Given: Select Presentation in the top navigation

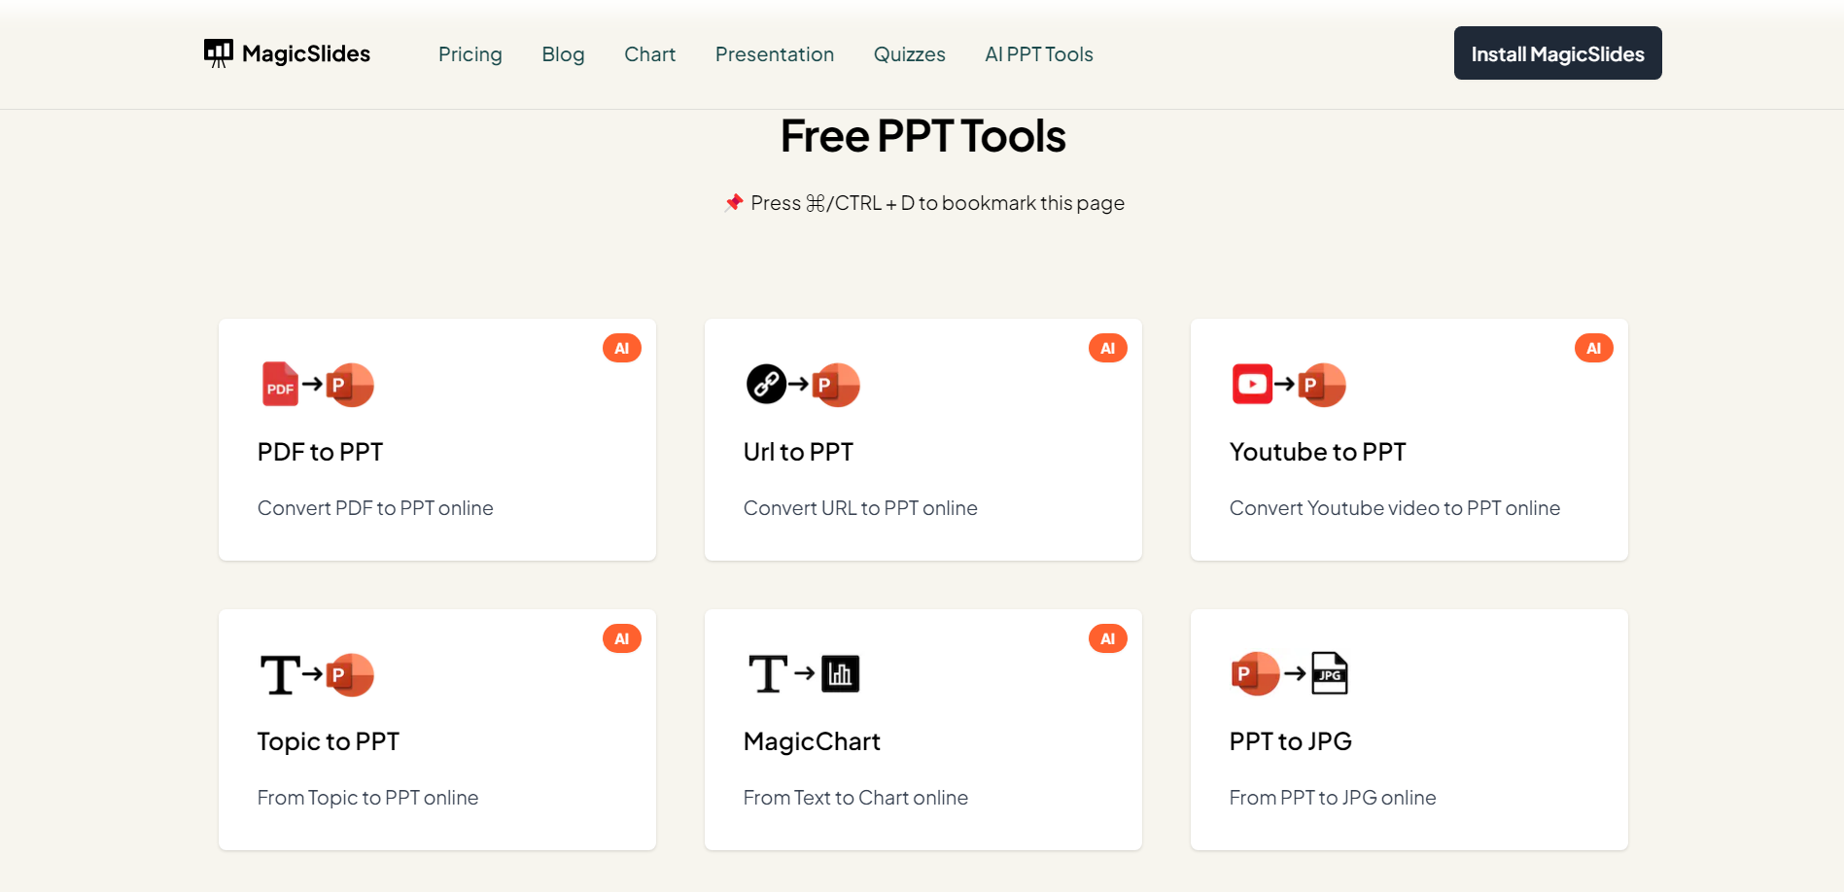Looking at the screenshot, I should point(775,54).
